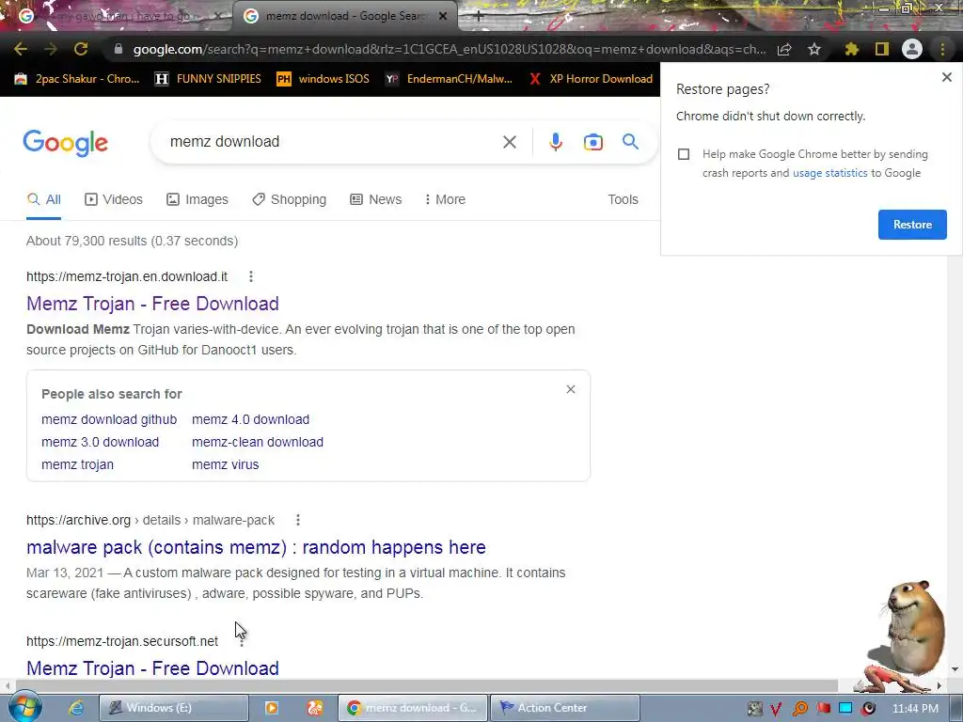Screen dimensions: 963x722
Task: Click the red Action Center flag tray icon
Action: (x=823, y=709)
